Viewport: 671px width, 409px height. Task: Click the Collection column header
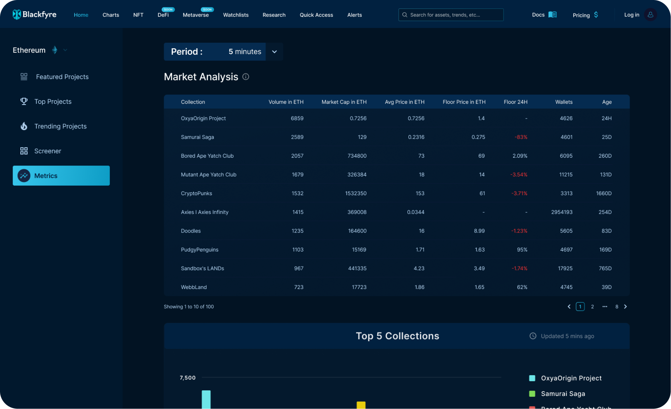[x=193, y=102]
